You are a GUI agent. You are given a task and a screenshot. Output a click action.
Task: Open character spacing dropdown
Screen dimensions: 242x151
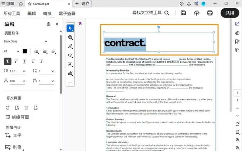point(46,81)
